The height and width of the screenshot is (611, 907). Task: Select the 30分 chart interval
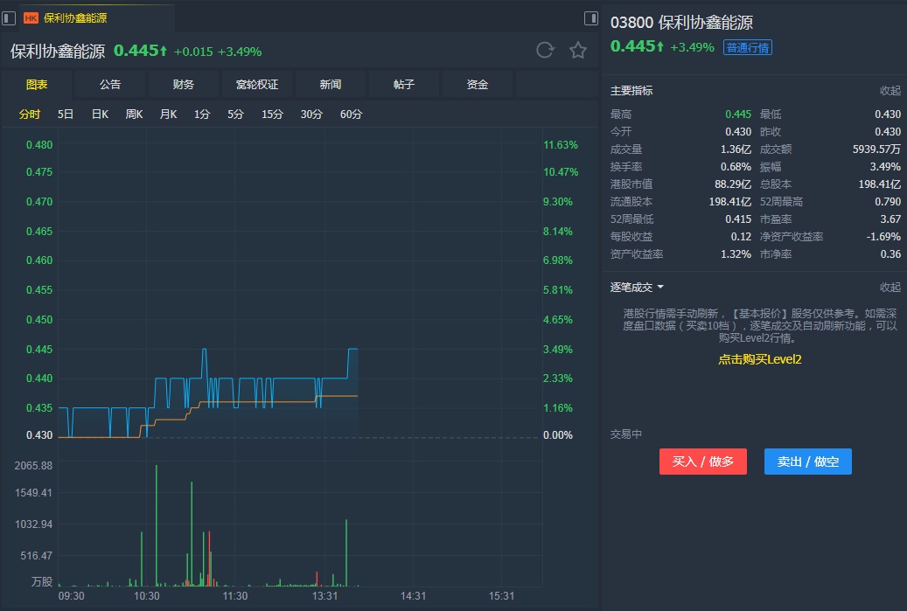(x=311, y=114)
